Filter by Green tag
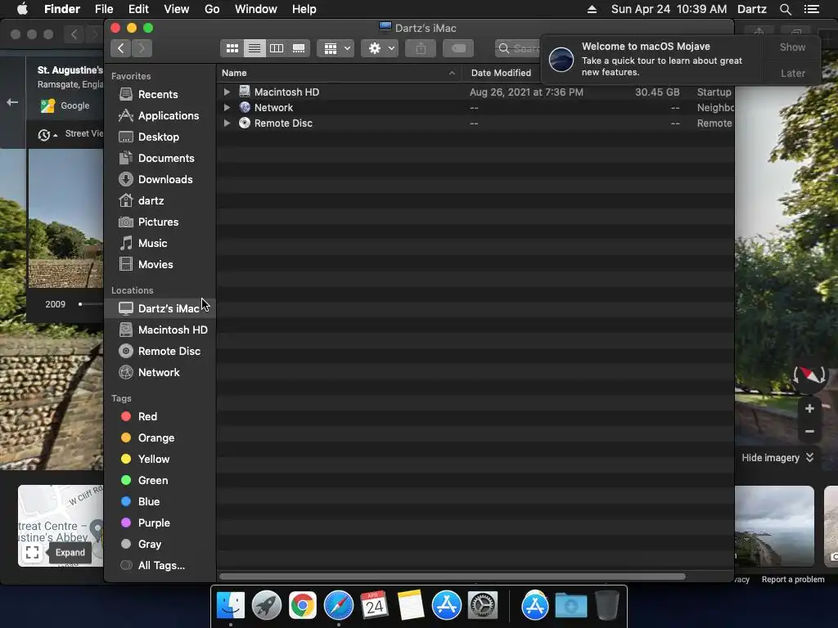Viewport: 838px width, 628px height. pos(153,481)
